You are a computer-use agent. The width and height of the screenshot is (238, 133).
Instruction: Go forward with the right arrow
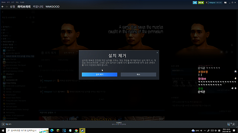(7, 7)
